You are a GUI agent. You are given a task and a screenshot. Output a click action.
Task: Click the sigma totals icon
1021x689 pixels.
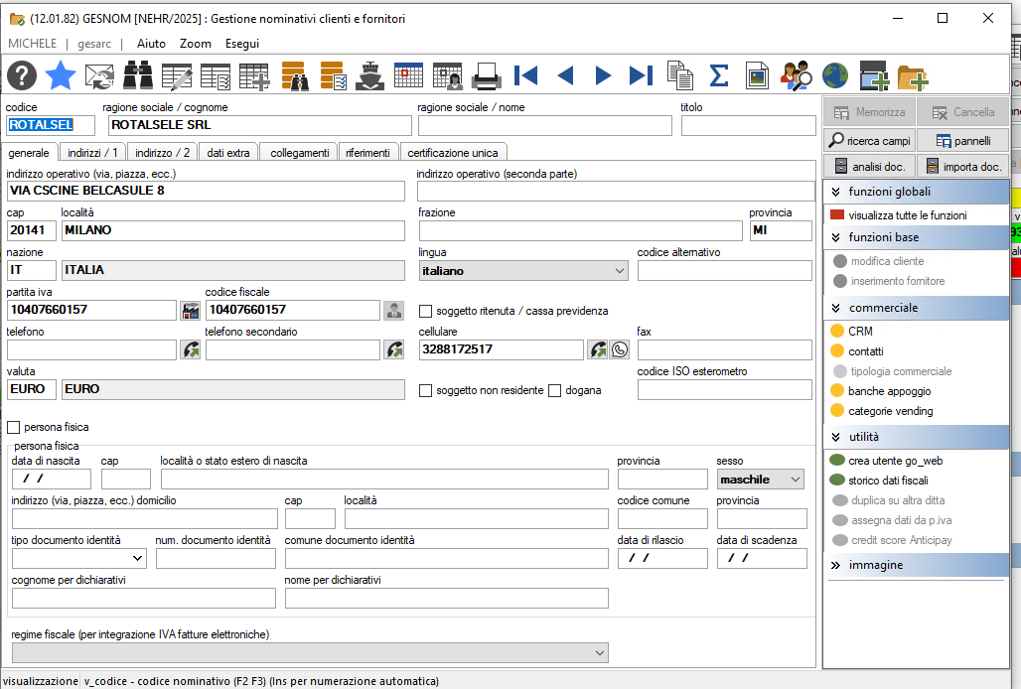pos(718,76)
